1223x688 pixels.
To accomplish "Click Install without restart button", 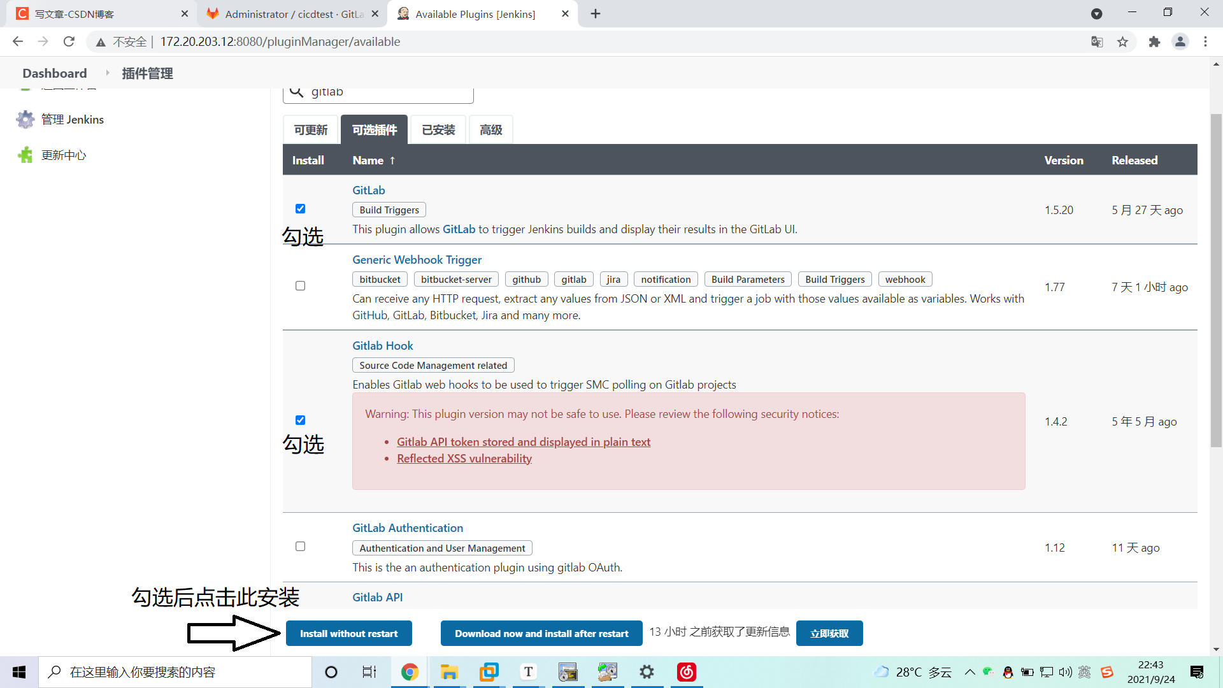I will tap(348, 633).
